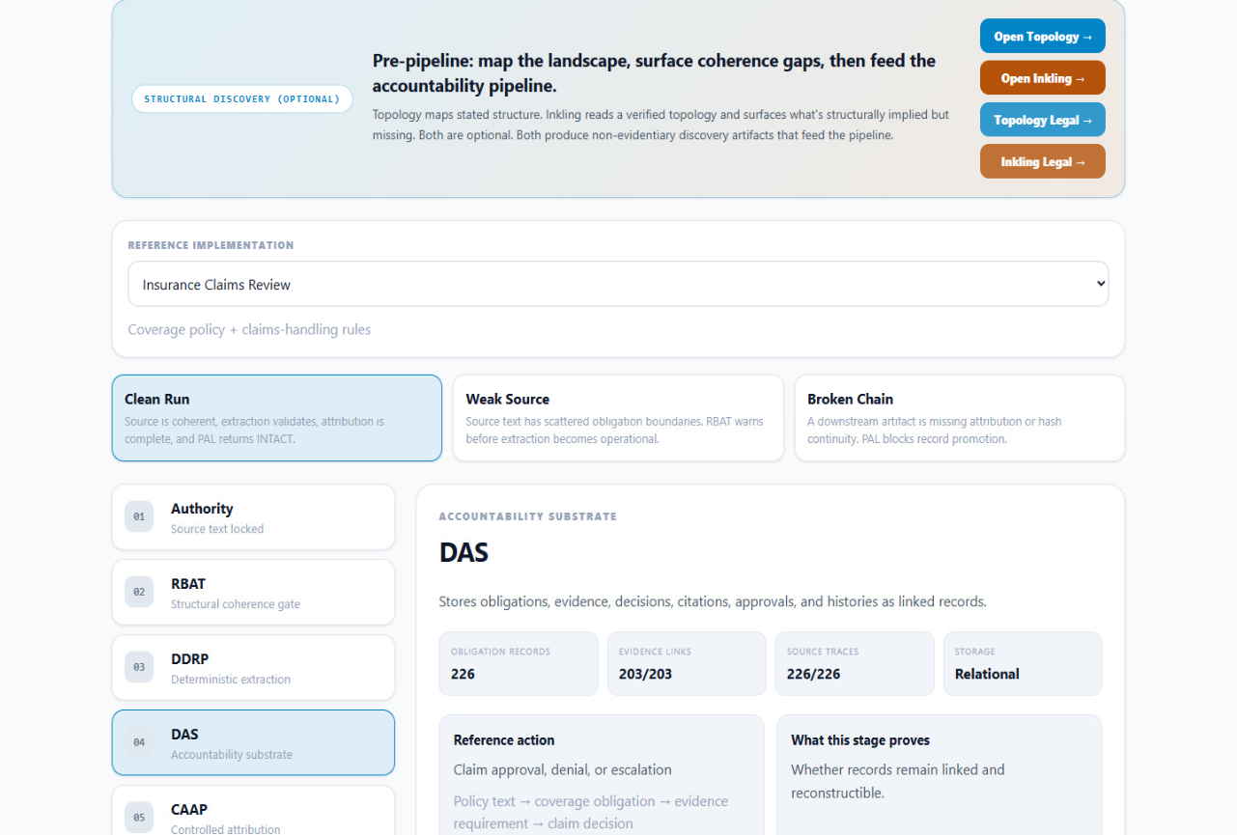Click the 03 step number badge

pos(139,667)
